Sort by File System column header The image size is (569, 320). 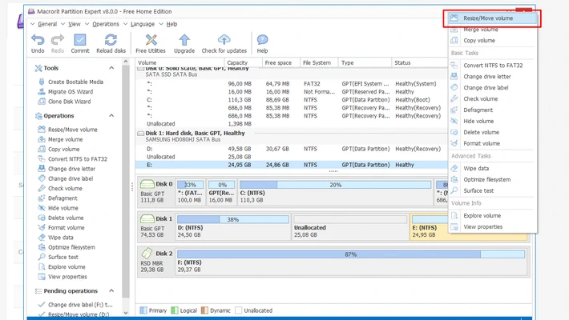(x=319, y=62)
